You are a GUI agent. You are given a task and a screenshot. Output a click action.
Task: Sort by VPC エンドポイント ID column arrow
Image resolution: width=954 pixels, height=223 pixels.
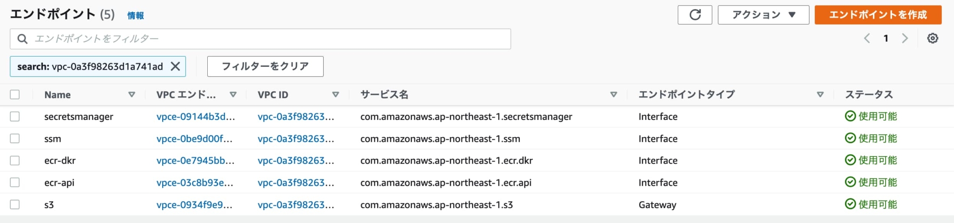click(233, 95)
